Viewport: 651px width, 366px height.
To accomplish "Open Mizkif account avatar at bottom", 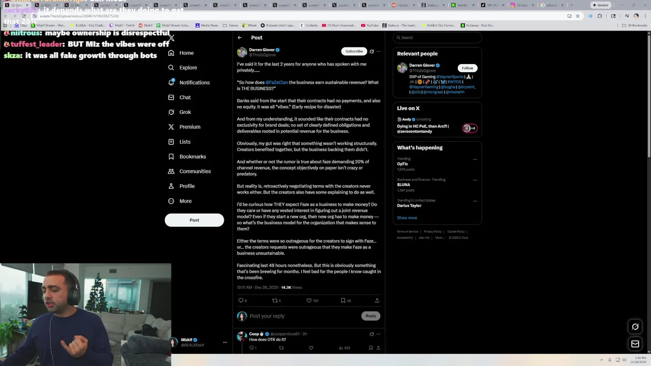I will 174,342.
